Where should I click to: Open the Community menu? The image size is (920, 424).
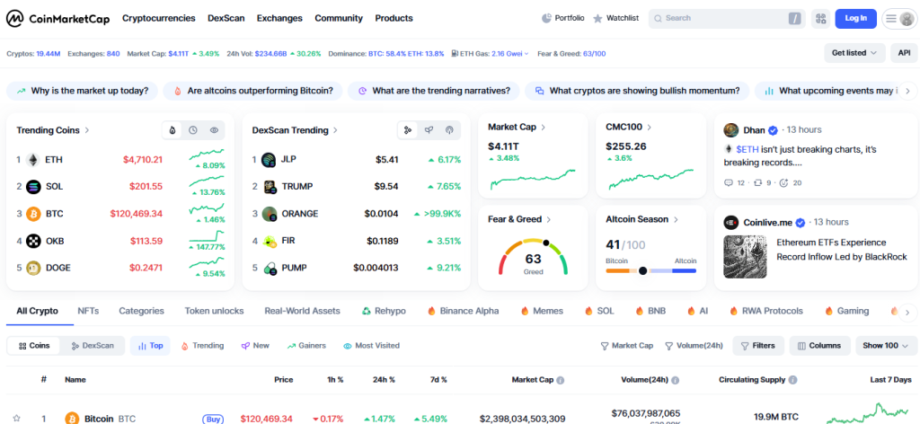(x=339, y=18)
